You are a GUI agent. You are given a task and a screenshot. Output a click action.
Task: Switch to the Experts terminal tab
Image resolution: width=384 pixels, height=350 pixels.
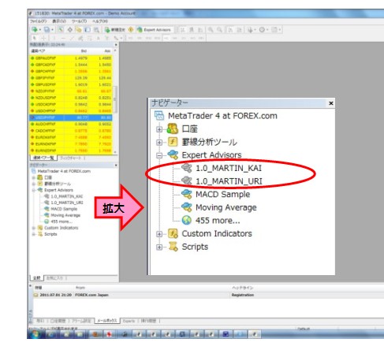point(129,321)
